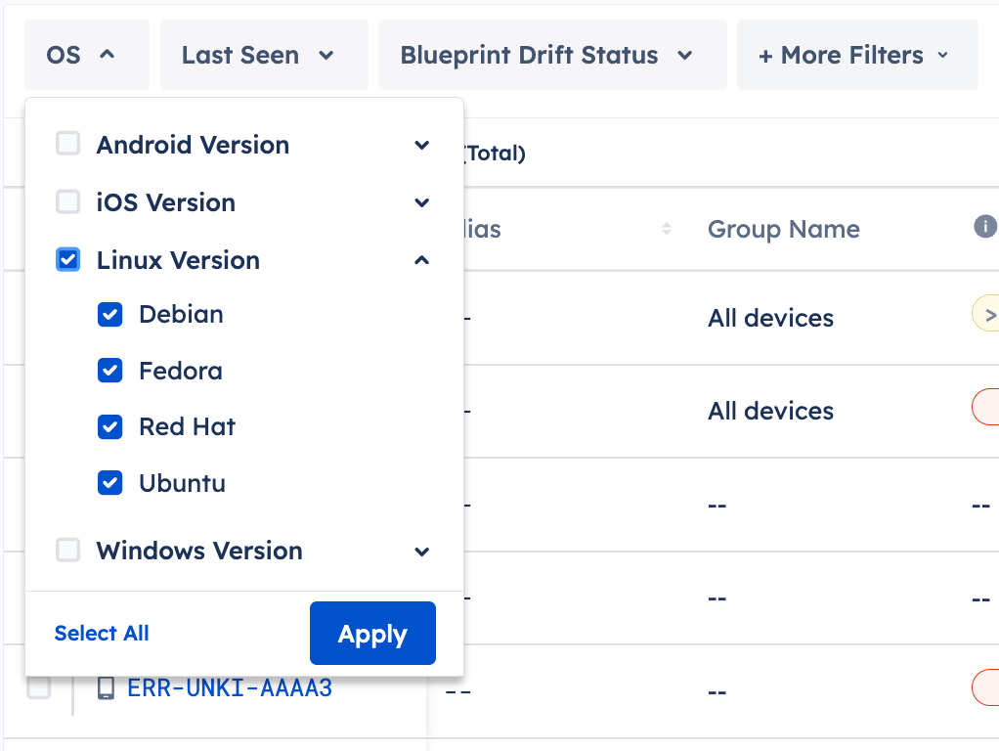The image size is (999, 751).
Task: Click the Windows Version label
Action: [199, 551]
